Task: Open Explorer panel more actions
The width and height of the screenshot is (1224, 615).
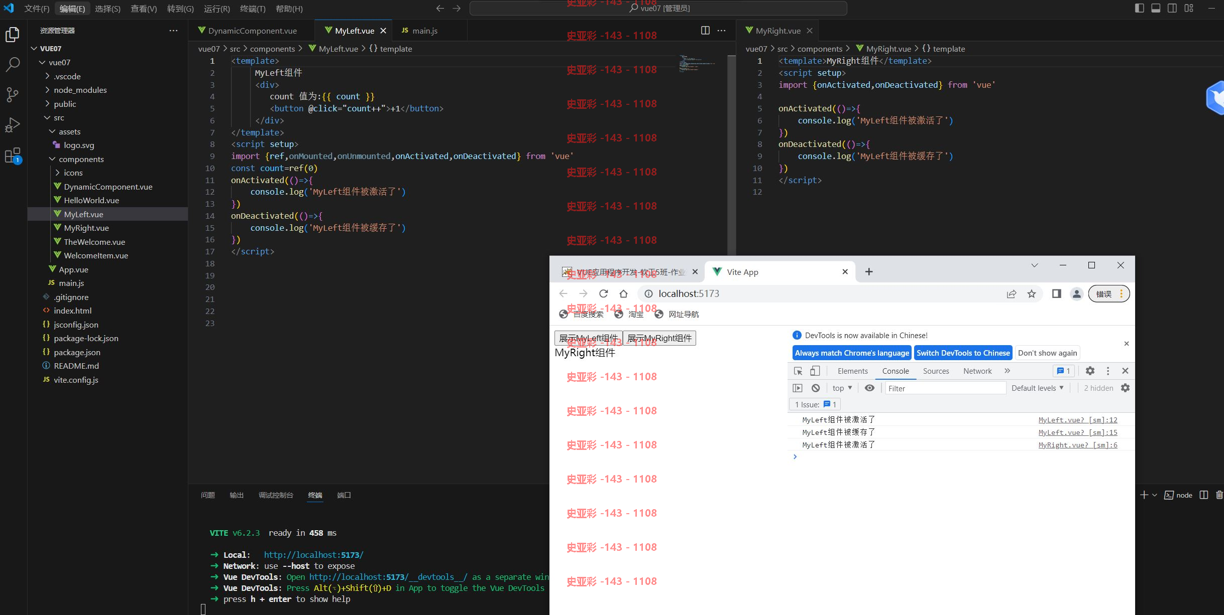Action: pyautogui.click(x=173, y=31)
